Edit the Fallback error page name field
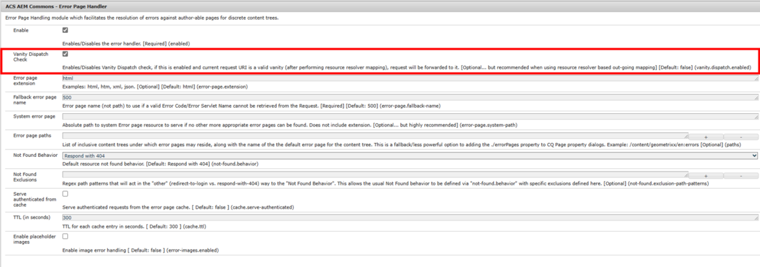The height and width of the screenshot is (267, 760). pyautogui.click(x=410, y=97)
